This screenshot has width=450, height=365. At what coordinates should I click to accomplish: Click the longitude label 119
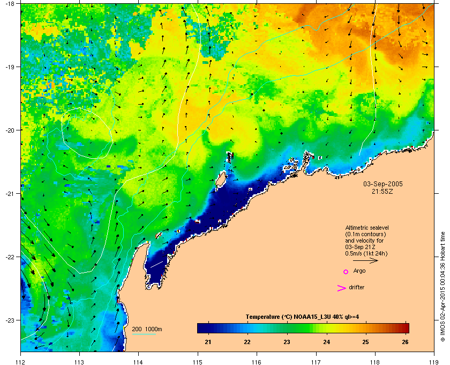[434, 362]
